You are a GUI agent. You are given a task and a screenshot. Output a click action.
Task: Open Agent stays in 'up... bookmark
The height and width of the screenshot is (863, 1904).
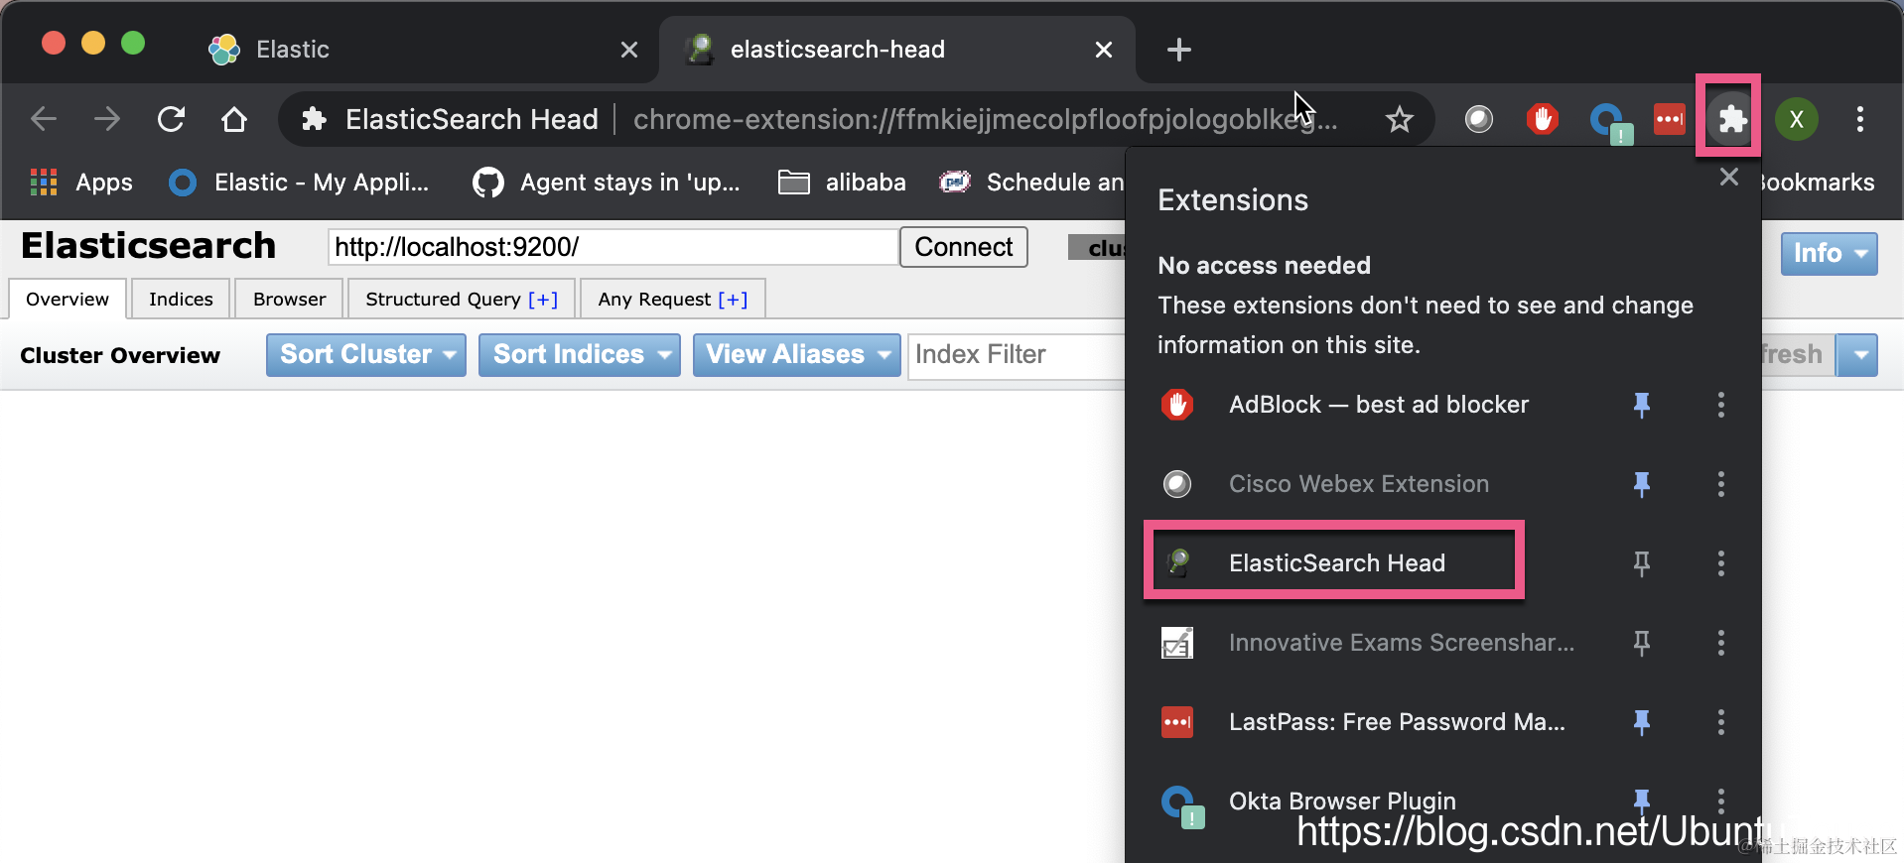(x=607, y=183)
